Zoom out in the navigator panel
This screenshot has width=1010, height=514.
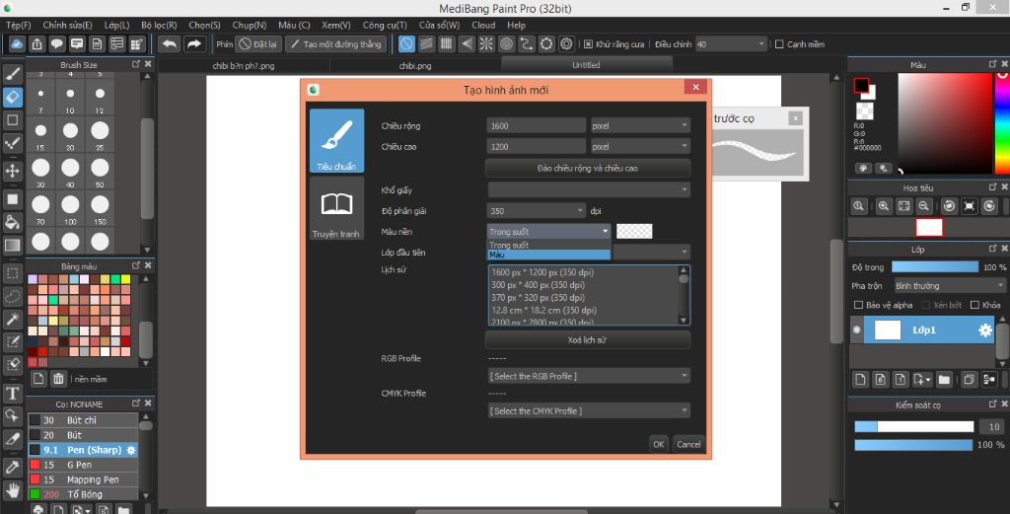tap(923, 206)
